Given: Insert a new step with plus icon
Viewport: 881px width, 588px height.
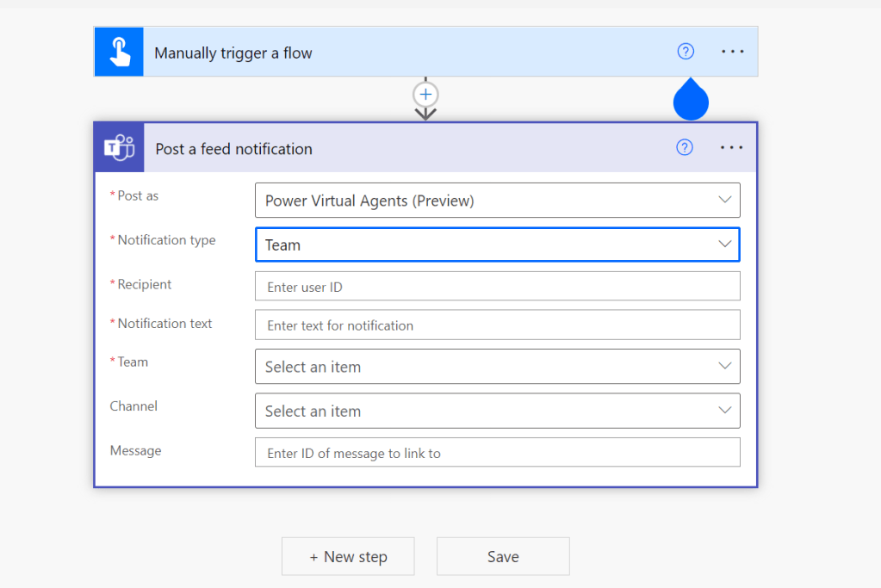Looking at the screenshot, I should [425, 94].
